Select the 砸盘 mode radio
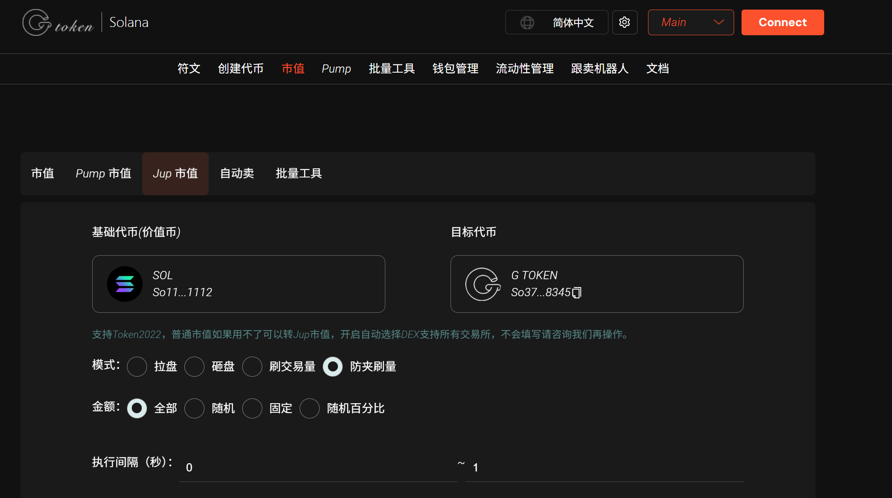This screenshot has height=498, width=892. pos(194,367)
